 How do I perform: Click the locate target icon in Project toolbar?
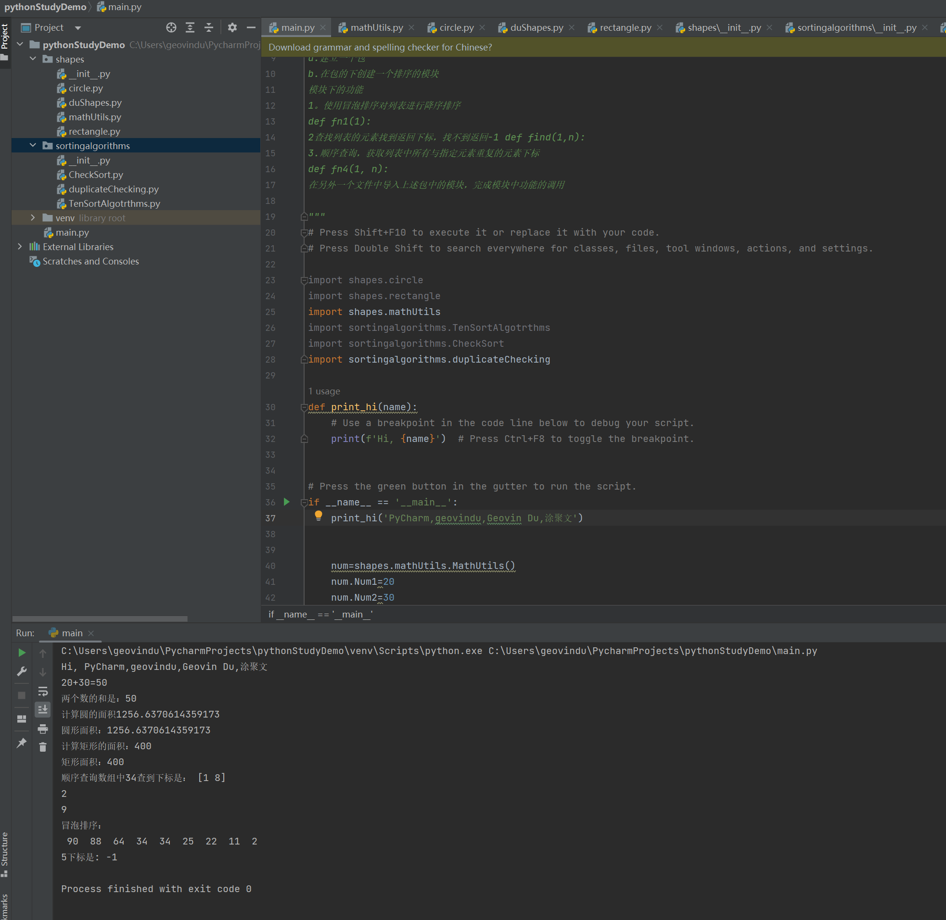click(171, 27)
